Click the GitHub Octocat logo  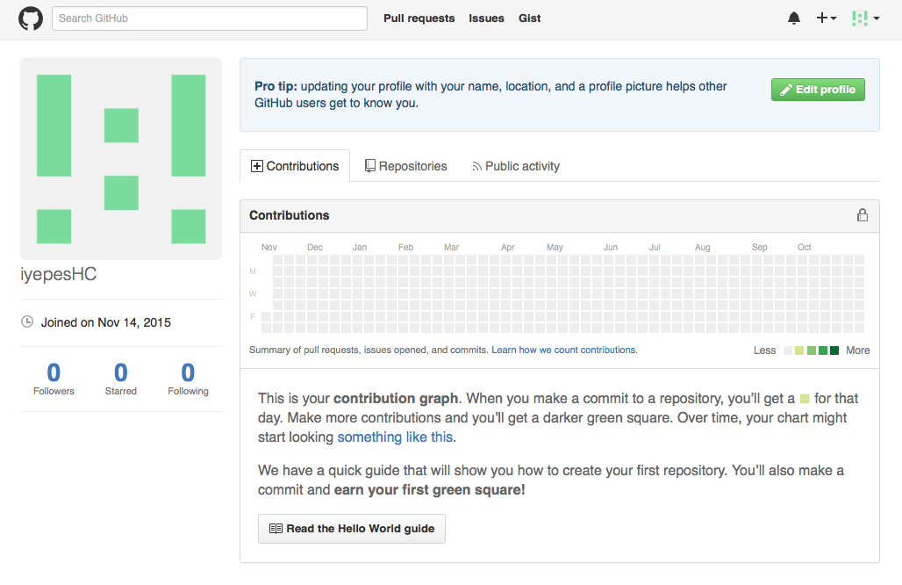[x=31, y=18]
